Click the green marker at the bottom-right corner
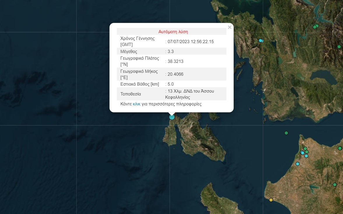Viewport: 343px width, 214px height. pos(335,185)
